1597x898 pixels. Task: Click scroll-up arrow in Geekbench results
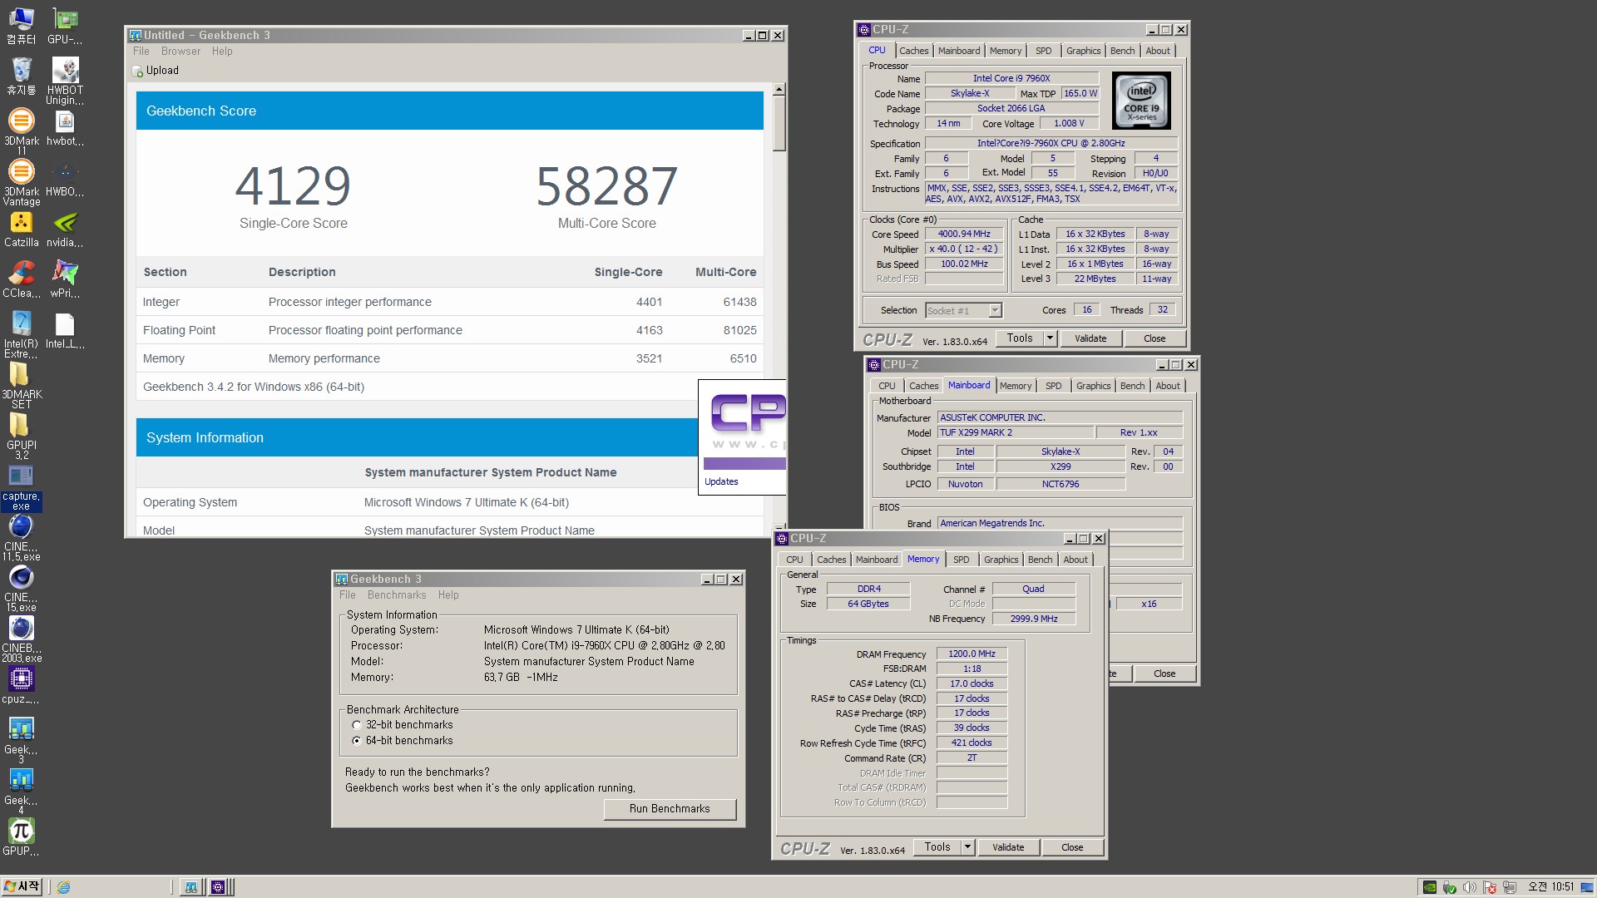tap(779, 89)
